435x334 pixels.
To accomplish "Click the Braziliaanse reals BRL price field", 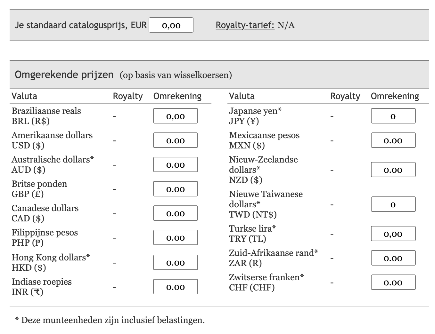I will [175, 116].
